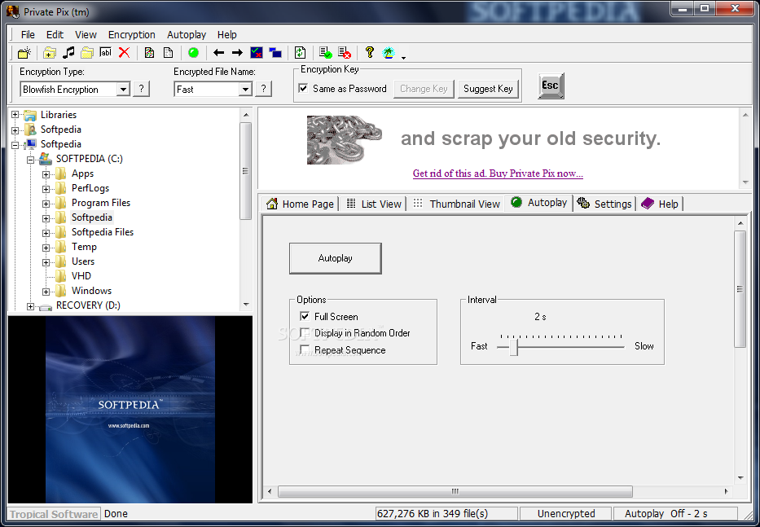Screen dimensions: 760x527
Task: Select the Users folder in tree
Action: coord(83,261)
